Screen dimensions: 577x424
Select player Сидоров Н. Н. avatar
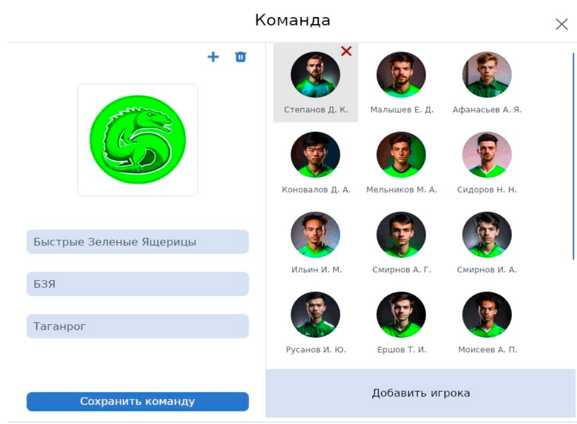[x=487, y=155]
